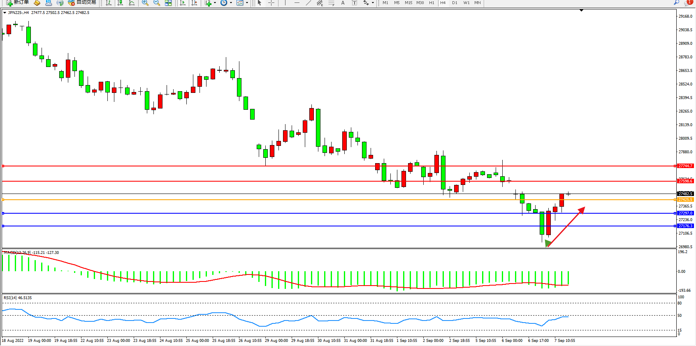Click the New Order button

pos(18,2)
